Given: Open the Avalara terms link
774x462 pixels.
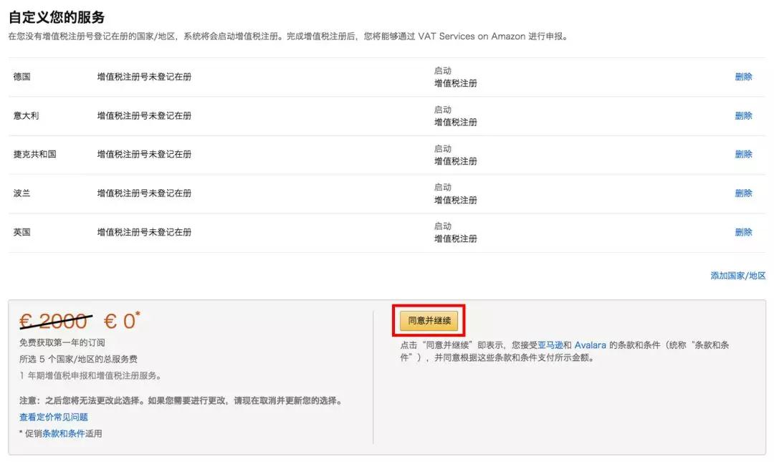Looking at the screenshot, I should pos(590,345).
